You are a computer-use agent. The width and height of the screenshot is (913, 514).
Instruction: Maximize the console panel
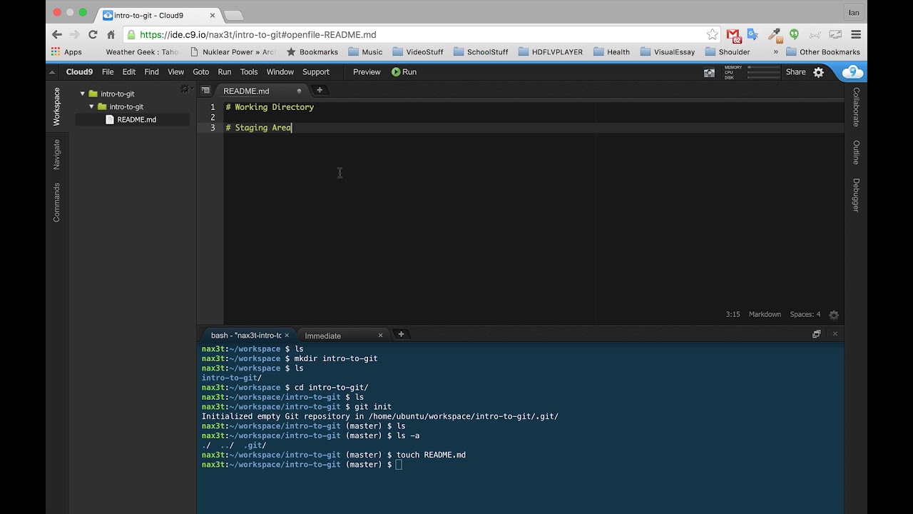click(x=817, y=334)
